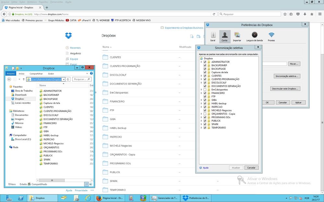
Task: Expand the CLIENTES folder tree arrow
Action: (201, 76)
